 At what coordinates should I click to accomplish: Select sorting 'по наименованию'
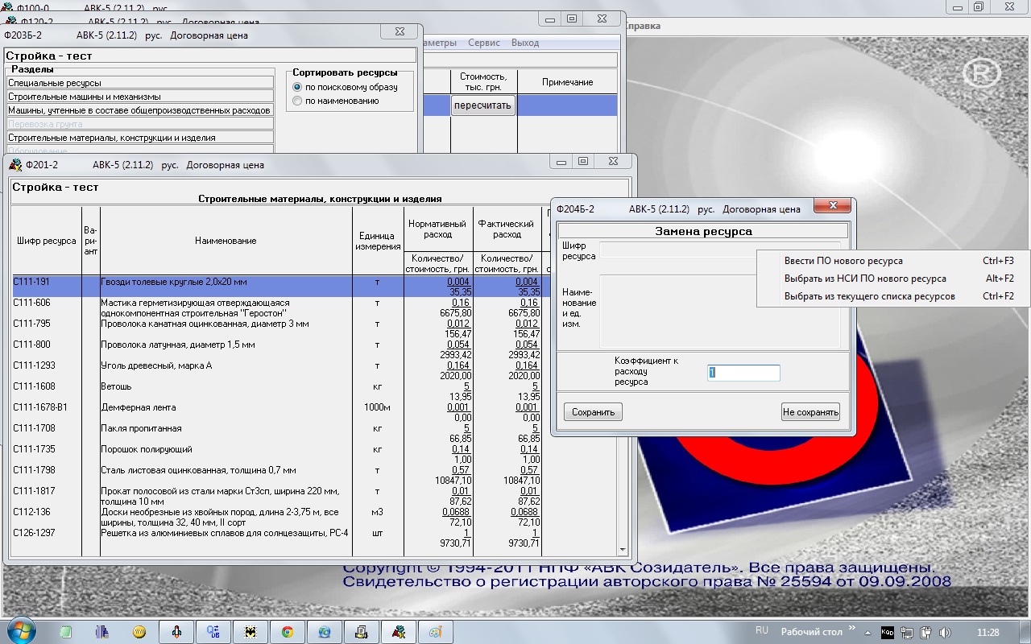click(x=298, y=101)
